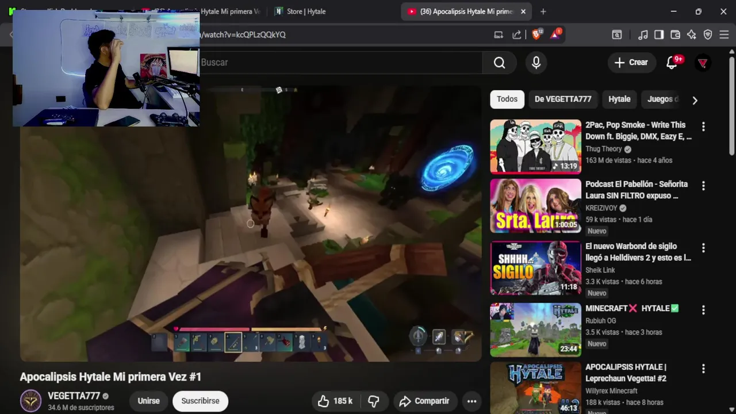Open the media playlist music-note icon
Viewport: 736px width, 414px height.
(643, 34)
